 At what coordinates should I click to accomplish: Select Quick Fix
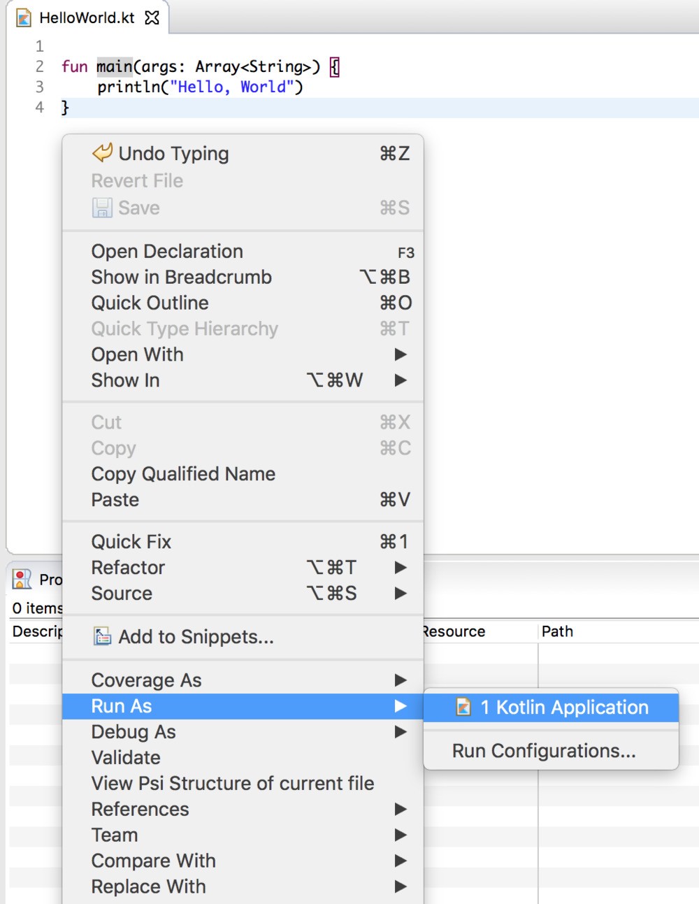[x=130, y=541]
